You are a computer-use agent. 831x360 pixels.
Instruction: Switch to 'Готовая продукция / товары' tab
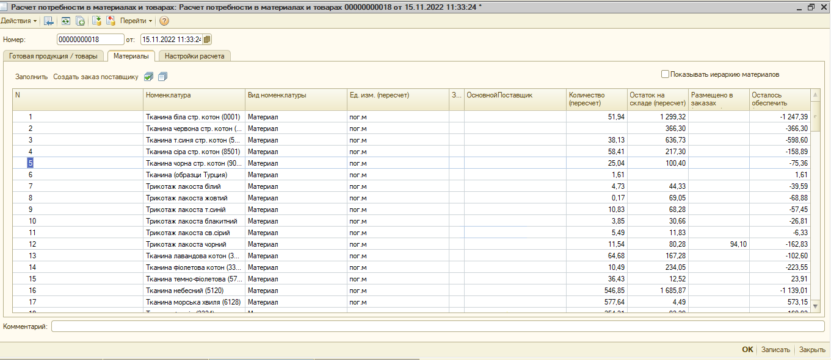coord(53,56)
